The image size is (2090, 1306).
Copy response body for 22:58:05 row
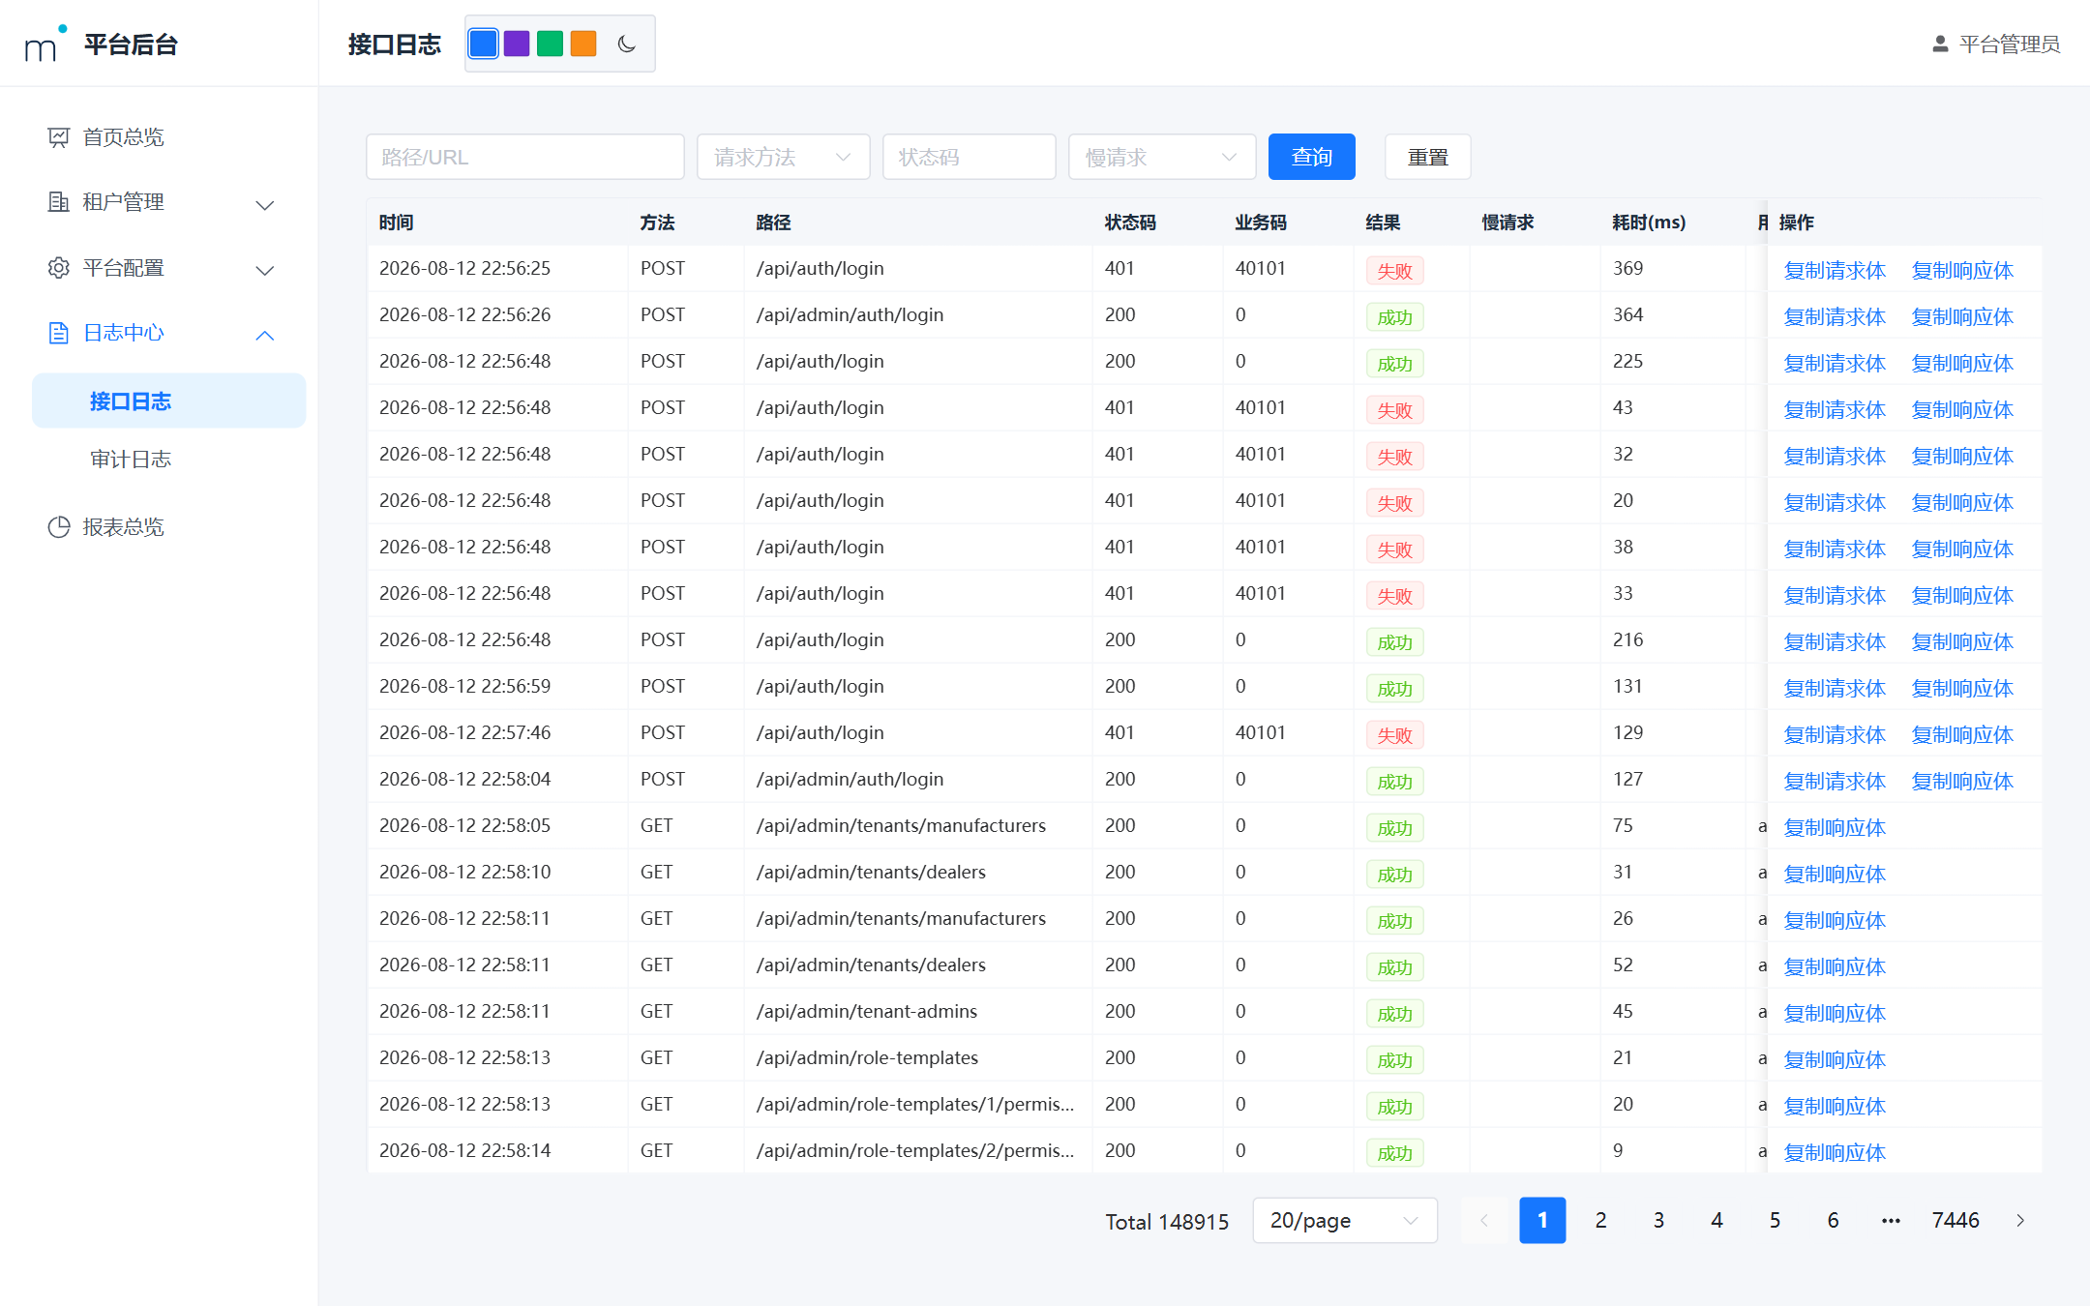pyautogui.click(x=1835, y=827)
